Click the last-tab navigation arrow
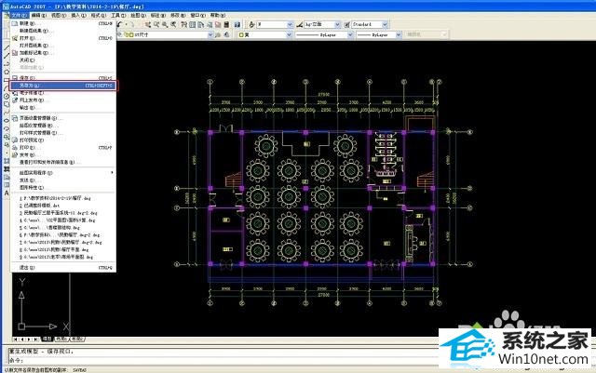This screenshot has height=373, width=596. tap(35, 340)
